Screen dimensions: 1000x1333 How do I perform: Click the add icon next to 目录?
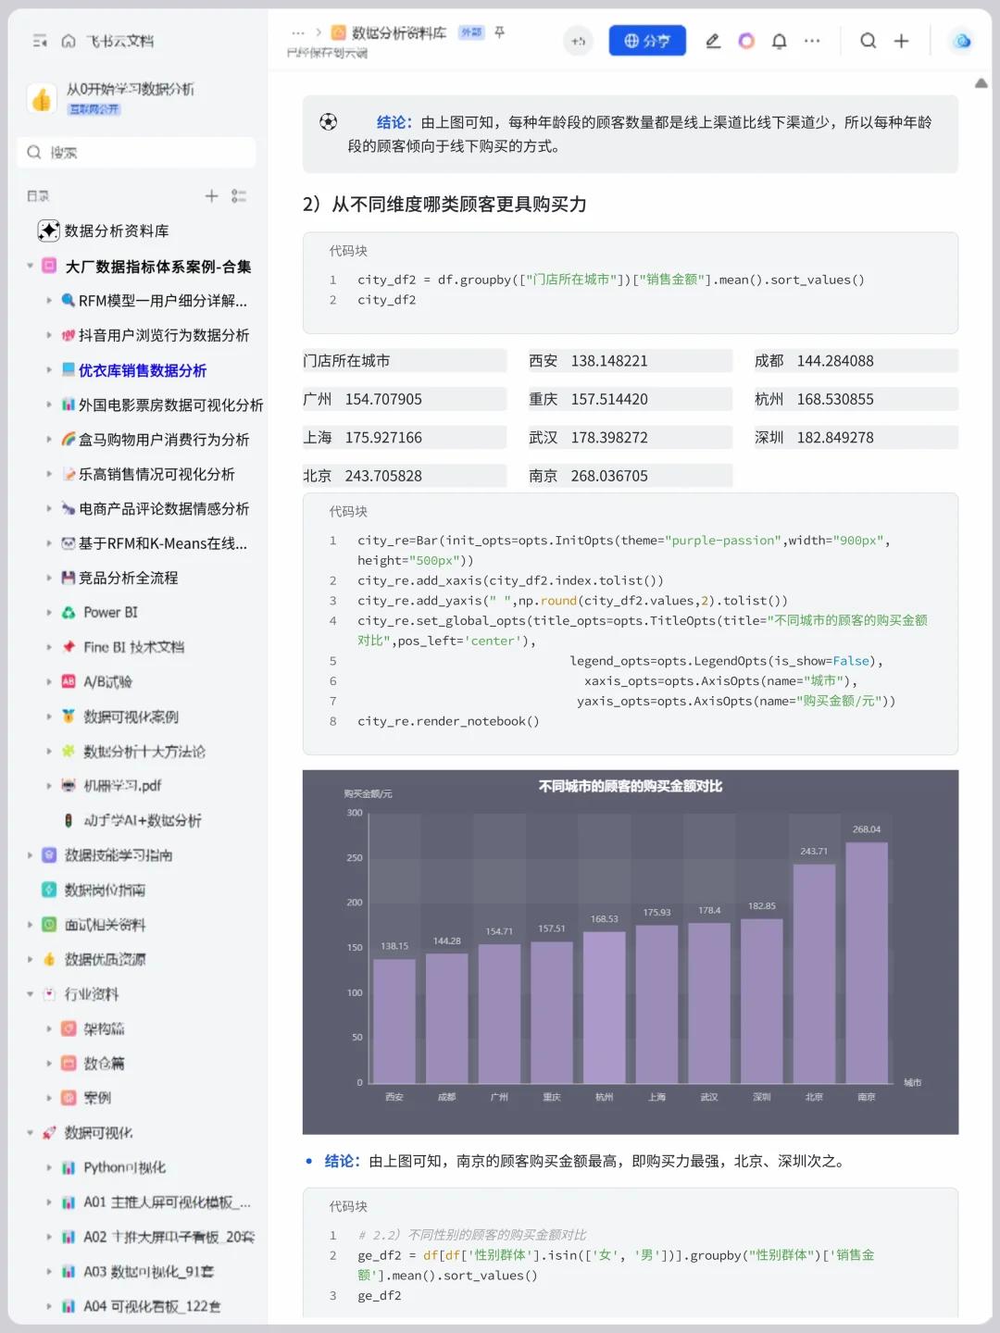[211, 196]
